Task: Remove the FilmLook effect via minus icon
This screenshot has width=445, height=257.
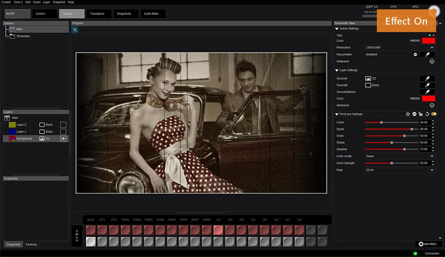Action: [414, 114]
